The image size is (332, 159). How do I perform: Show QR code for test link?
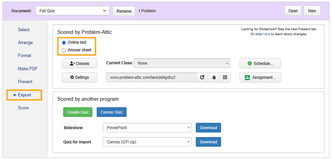pyautogui.click(x=225, y=78)
